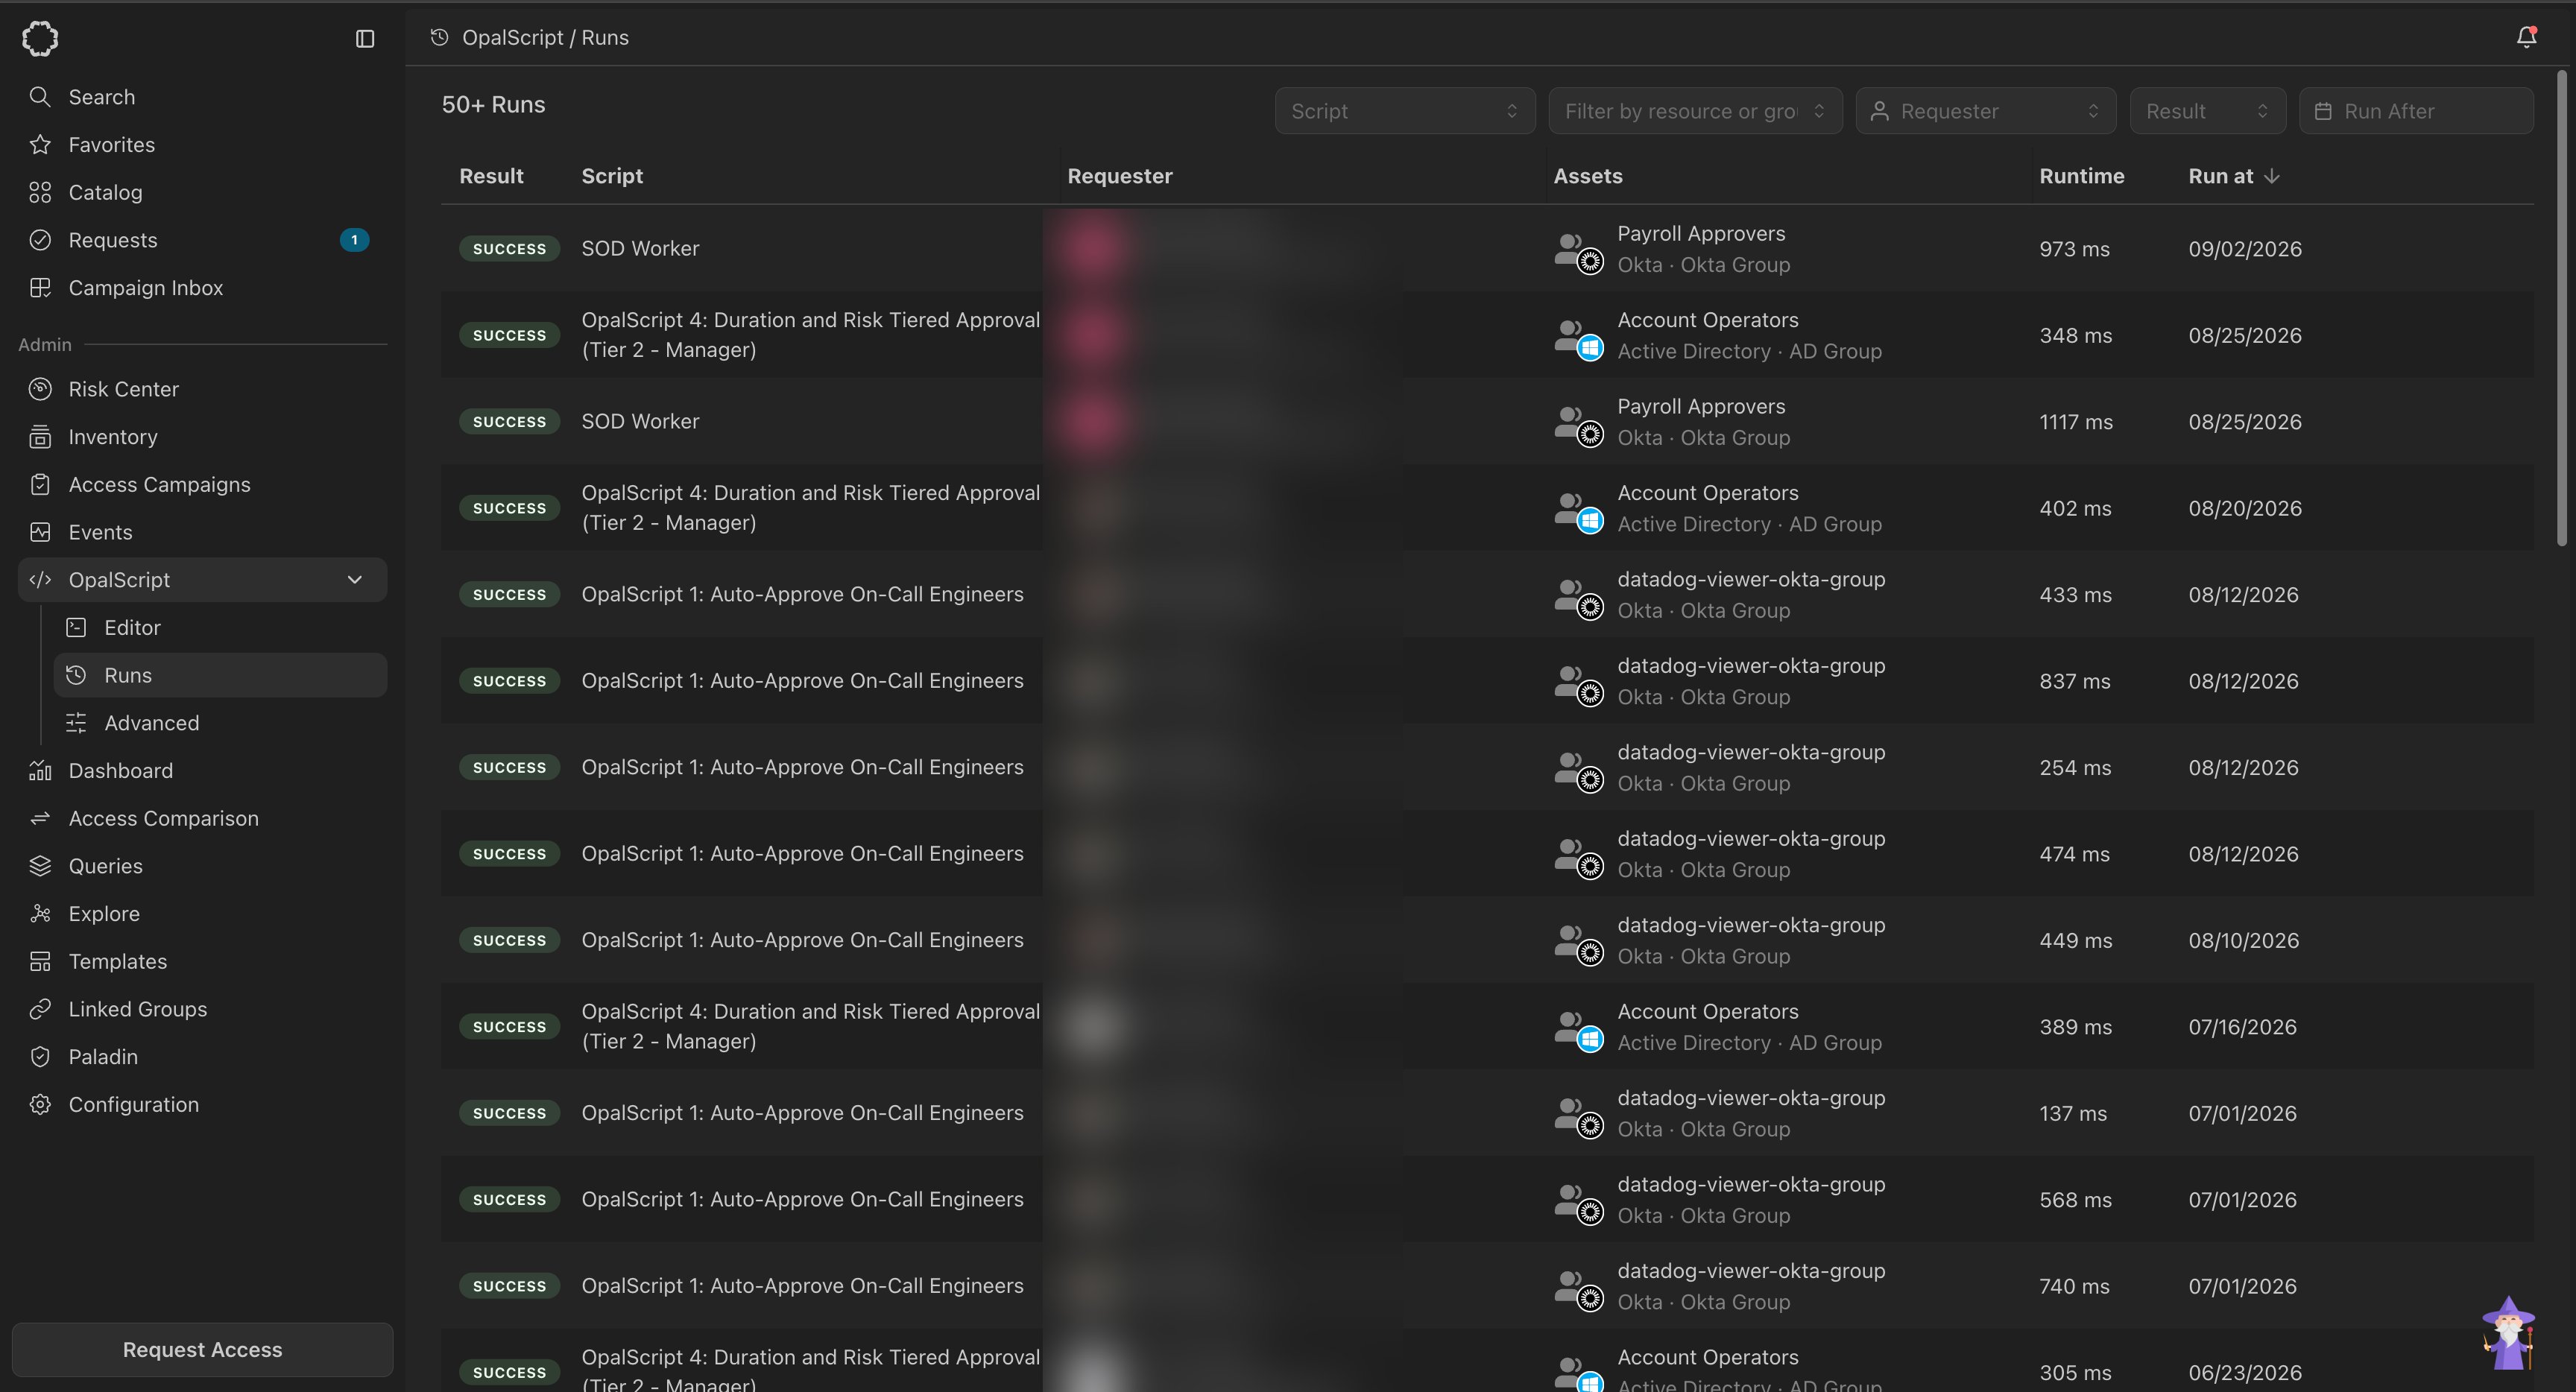The image size is (2576, 1392).
Task: Click the Inventory icon
Action: coord(40,437)
